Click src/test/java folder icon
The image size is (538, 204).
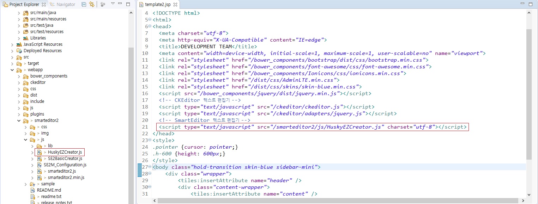26,25
